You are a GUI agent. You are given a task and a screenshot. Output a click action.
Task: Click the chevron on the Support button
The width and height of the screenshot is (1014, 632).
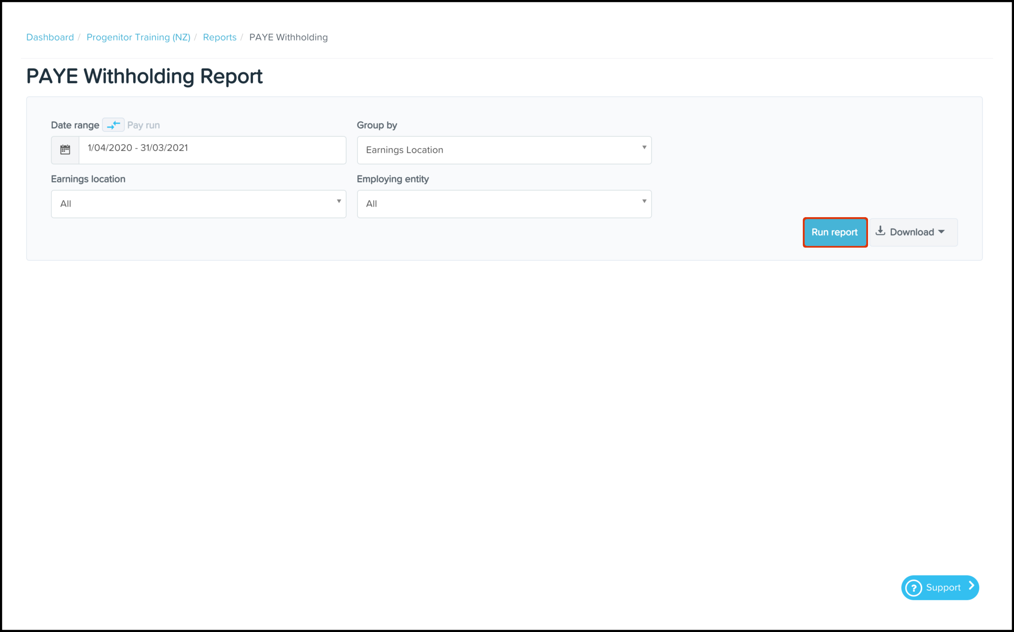point(971,586)
